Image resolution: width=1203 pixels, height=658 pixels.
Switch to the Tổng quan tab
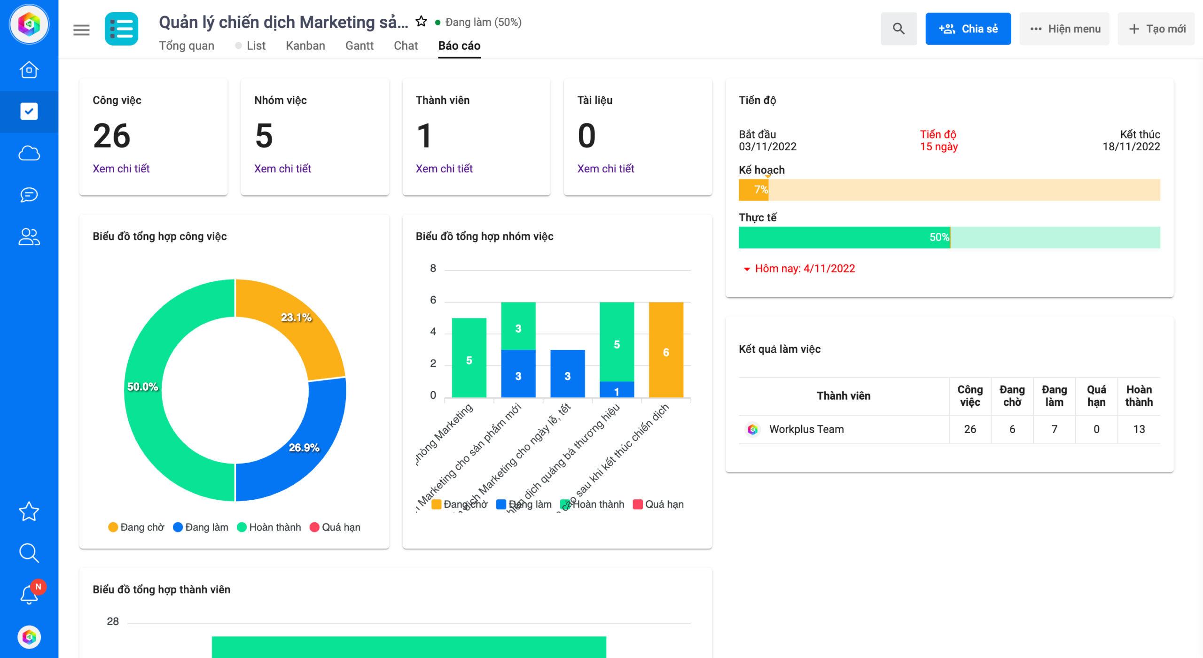(x=187, y=46)
